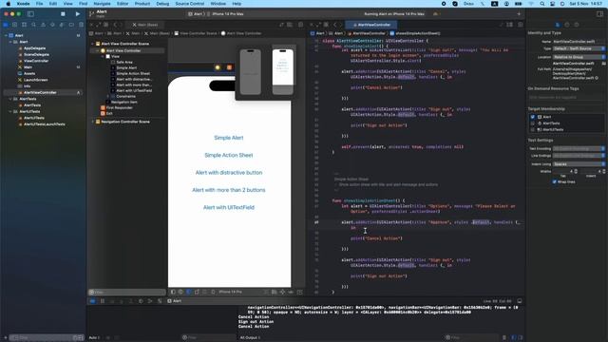
Task: Stop the running app with the Stop button
Action: (x=63, y=14)
